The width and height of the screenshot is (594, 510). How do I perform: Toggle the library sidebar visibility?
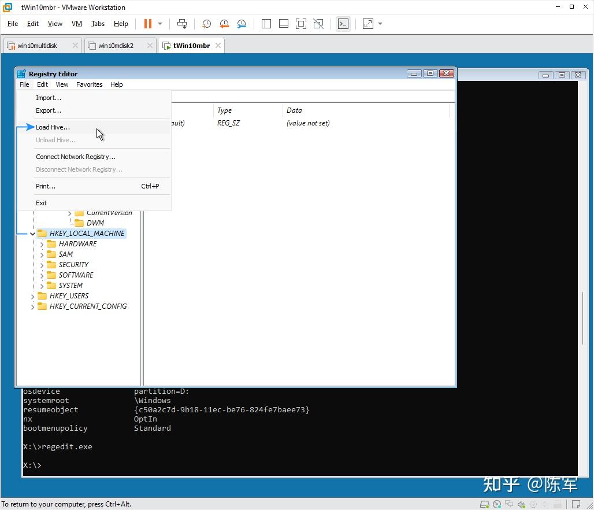pyautogui.click(x=266, y=24)
